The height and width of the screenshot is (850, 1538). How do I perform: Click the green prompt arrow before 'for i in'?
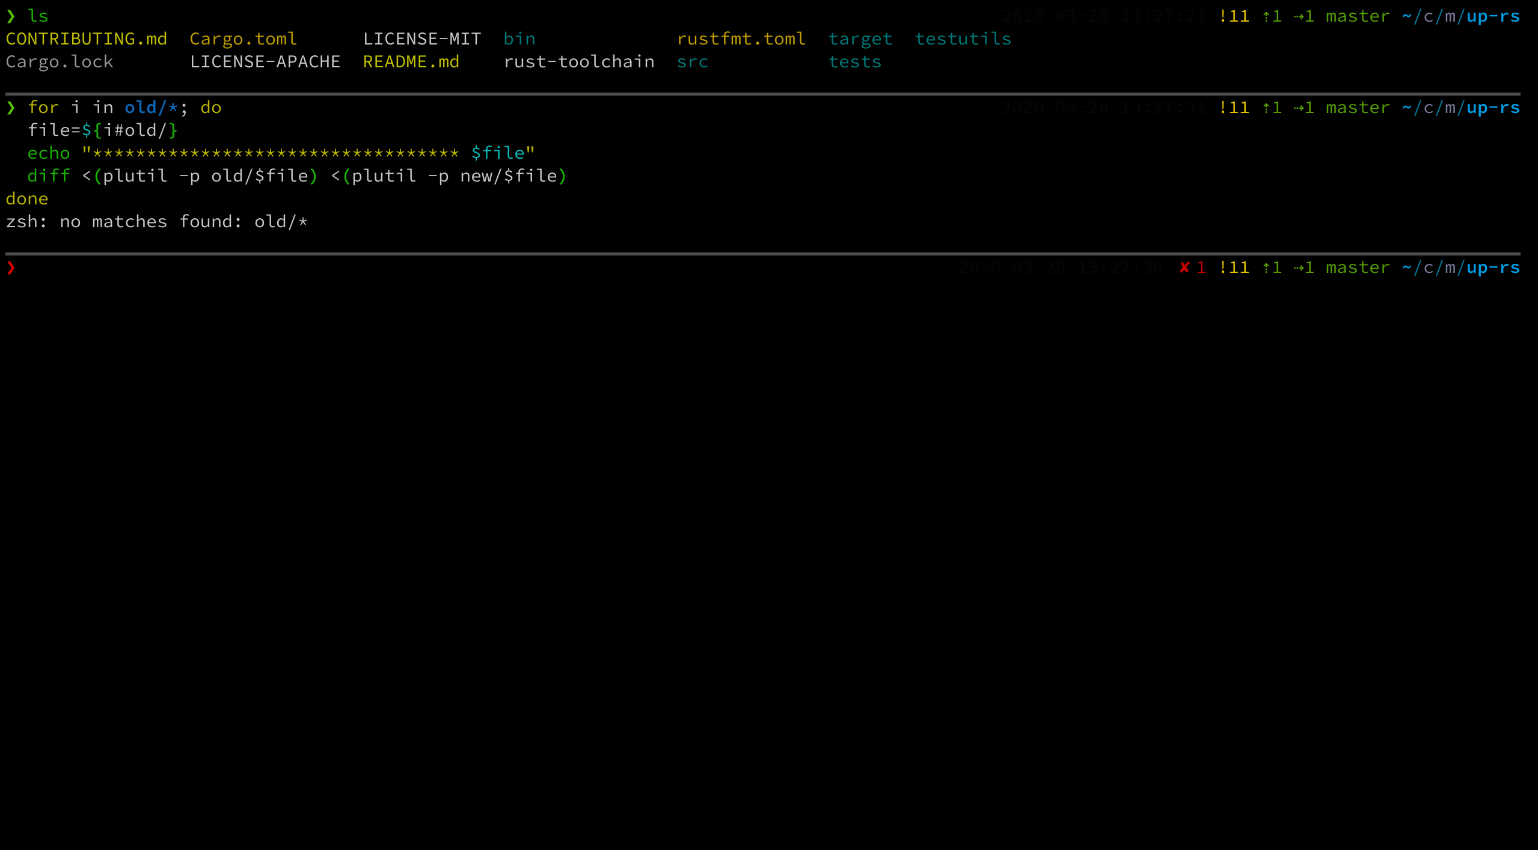point(11,108)
